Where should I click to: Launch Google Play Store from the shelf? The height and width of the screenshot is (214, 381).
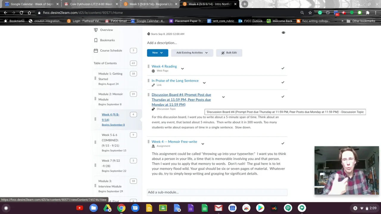260,208
